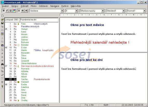Image resolution: width=148 pixels, height=107 pixels.
Task: Select day 16 Ne Otmar Mahulena row
Action: 32,63
